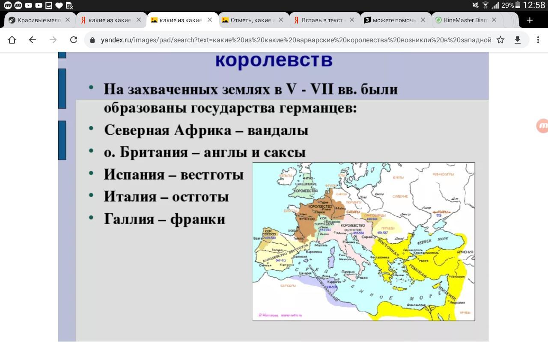This screenshot has height=342, width=548.
Task: Tap the lock icon in the address bar
Action: (x=92, y=40)
